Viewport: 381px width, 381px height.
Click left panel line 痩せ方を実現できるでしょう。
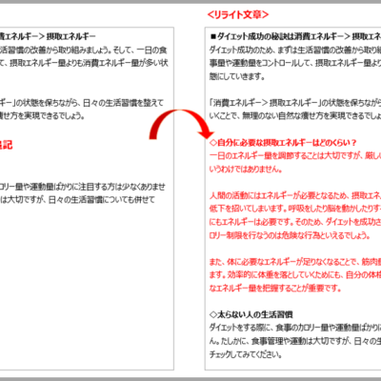point(43,116)
